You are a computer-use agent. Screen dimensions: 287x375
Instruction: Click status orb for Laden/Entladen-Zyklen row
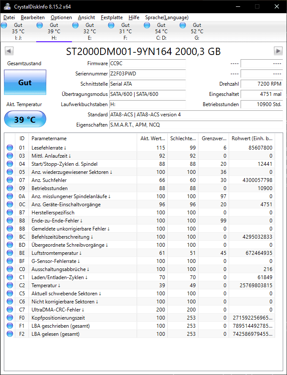click(10, 277)
